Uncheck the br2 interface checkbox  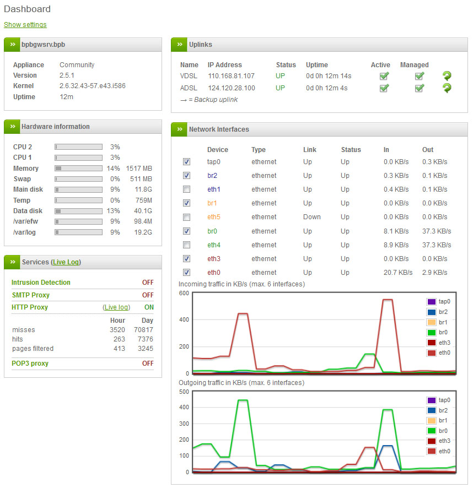point(186,176)
